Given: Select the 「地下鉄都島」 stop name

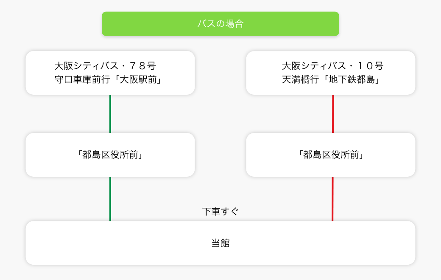Looking at the screenshot, I should pyautogui.click(x=351, y=79).
